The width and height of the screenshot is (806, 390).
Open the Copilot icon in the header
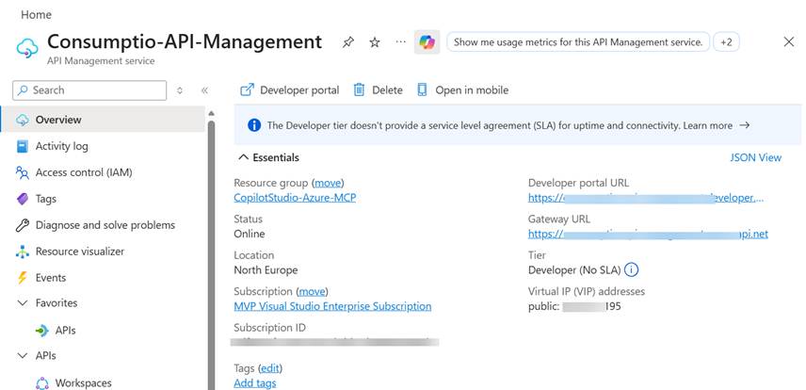[427, 42]
